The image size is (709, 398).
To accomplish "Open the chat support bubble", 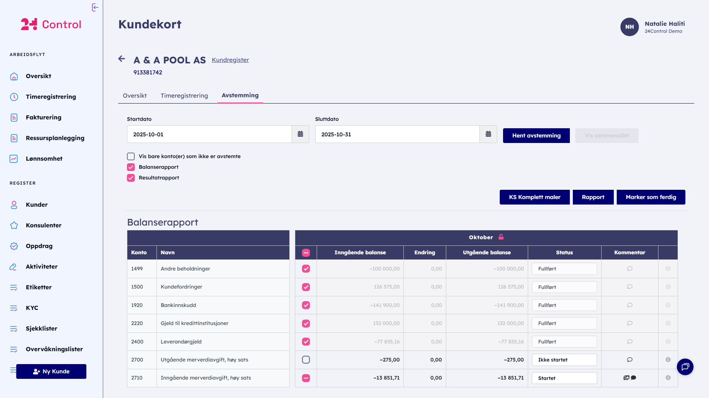I will 685,367.
